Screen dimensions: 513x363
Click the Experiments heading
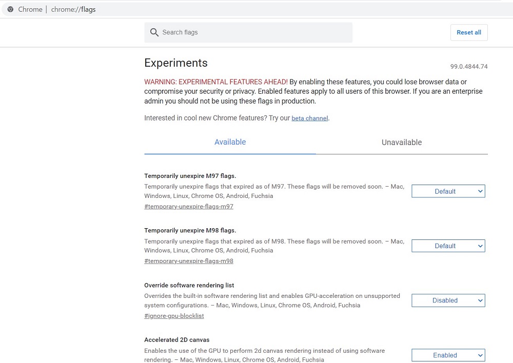[175, 63]
